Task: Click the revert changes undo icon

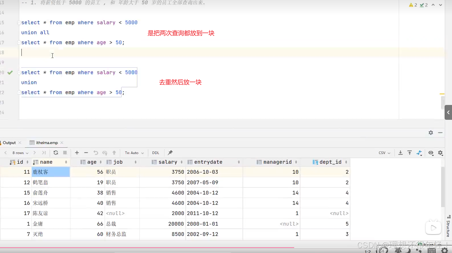Action: 96,153
